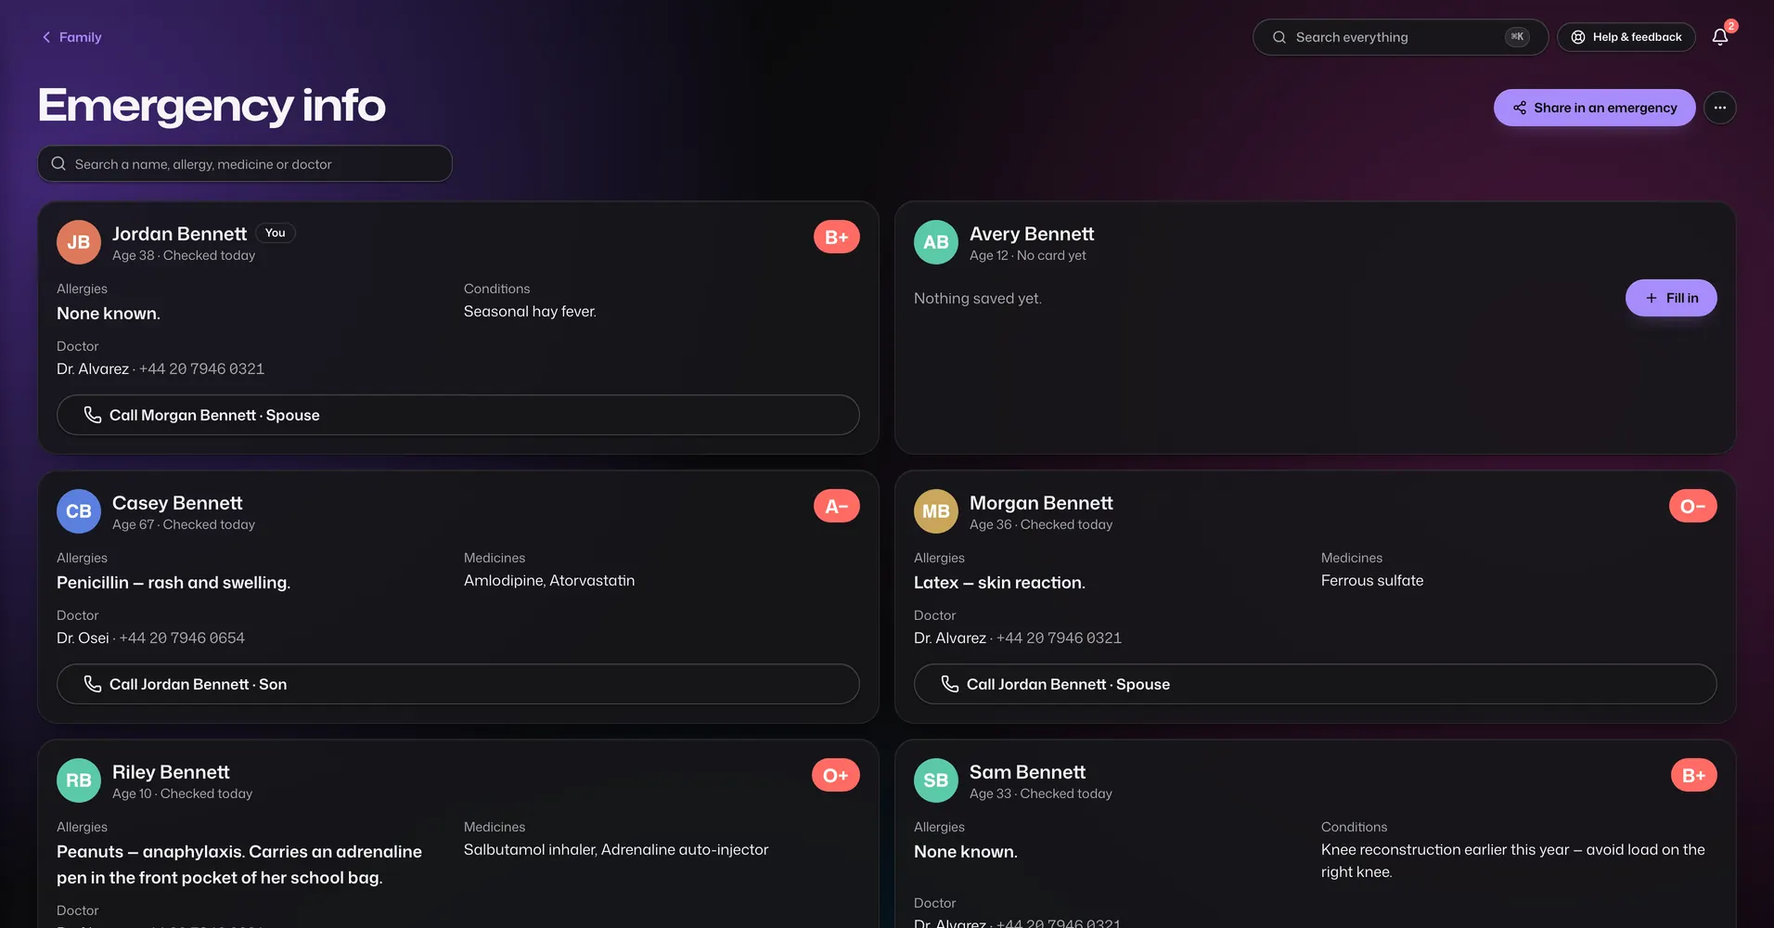Click Casey Bennett's A− blood type badge
The width and height of the screenshot is (1774, 928).
837,506
